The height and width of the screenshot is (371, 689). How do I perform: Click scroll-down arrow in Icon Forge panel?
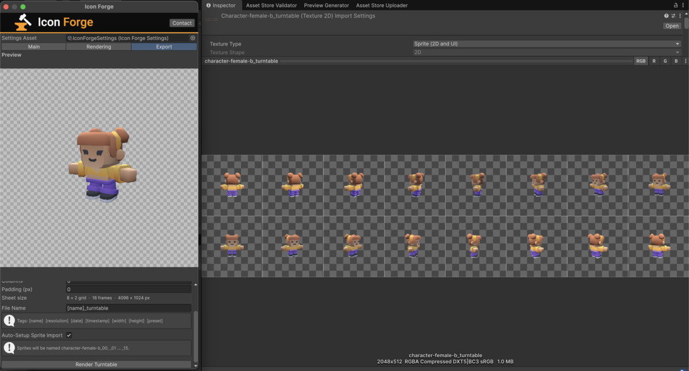click(x=196, y=365)
